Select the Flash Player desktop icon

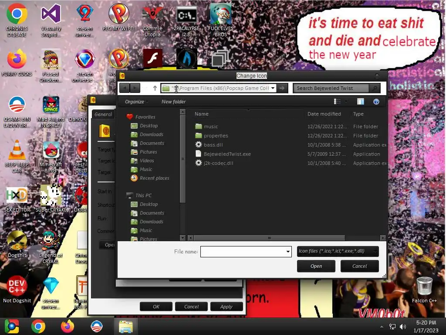coord(153,58)
